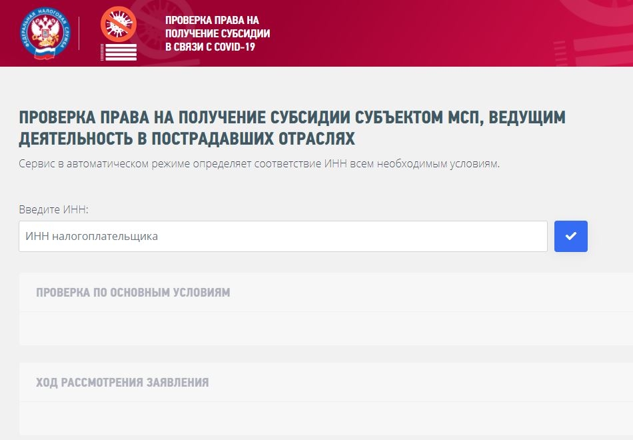Click the Проверка по основным условиям section header
633x440 pixels.
(x=133, y=293)
